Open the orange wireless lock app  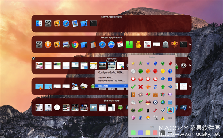[48, 44]
